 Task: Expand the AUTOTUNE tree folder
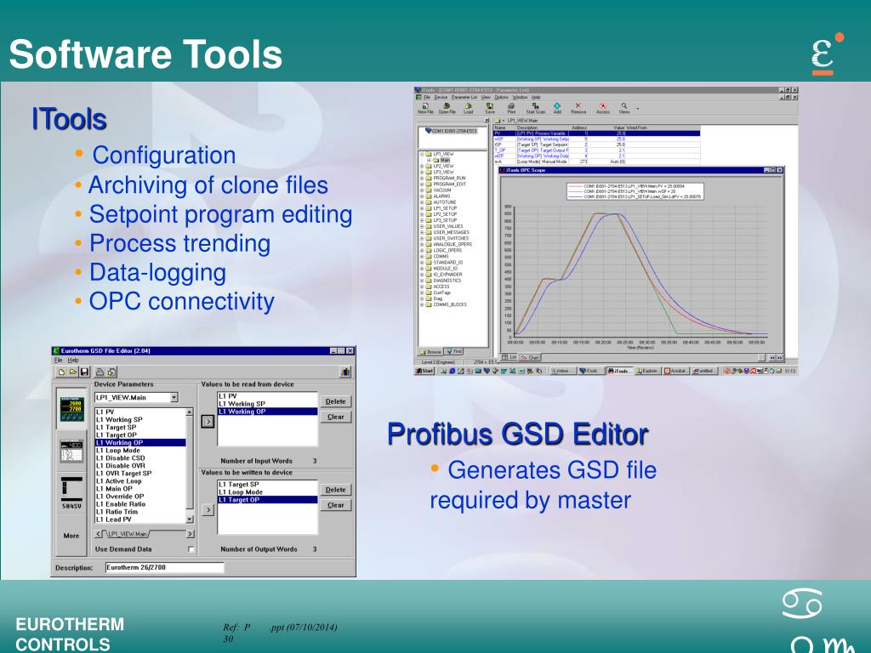coord(422,202)
